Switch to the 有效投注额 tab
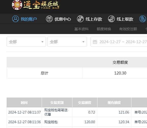This screenshot has height=128, width=147. 128,29
